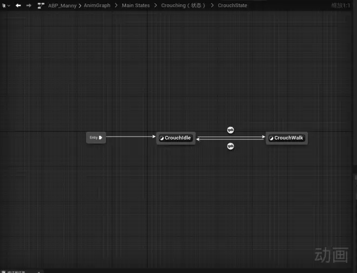Select the CrouchIdle state node
The image size is (357, 273).
176,138
